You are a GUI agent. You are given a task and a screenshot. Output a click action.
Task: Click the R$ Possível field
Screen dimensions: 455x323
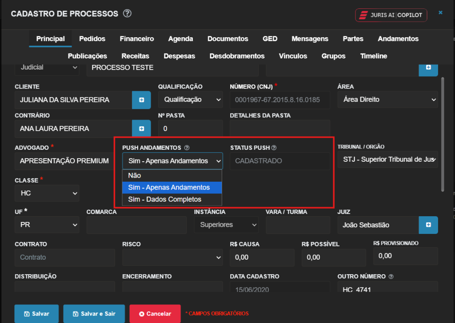tap(334, 257)
